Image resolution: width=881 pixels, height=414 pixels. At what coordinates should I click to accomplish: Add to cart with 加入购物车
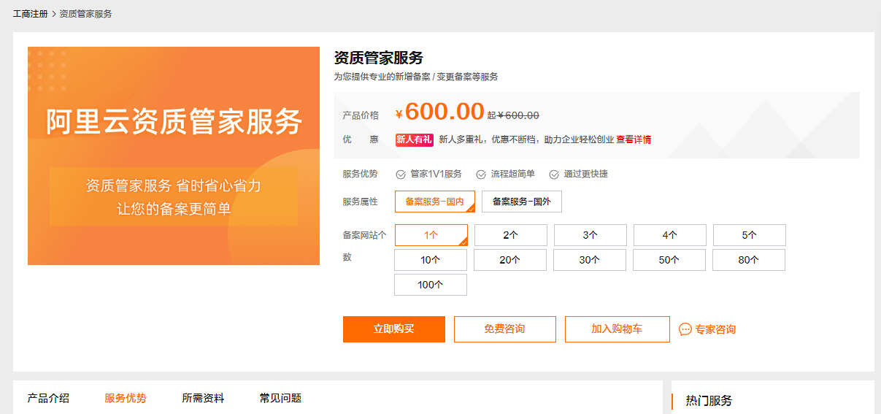(617, 329)
